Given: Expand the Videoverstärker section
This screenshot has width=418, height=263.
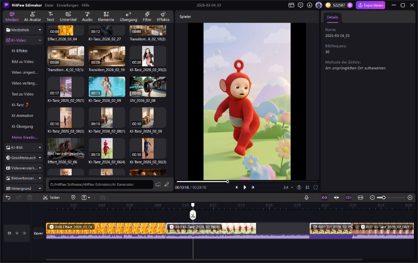Looking at the screenshot, I should 24,168.
